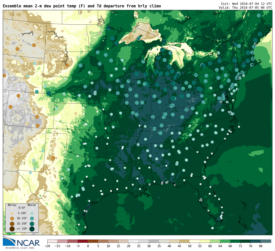The width and height of the screenshot is (275, 251).
Task: Pick the colorbar swatch between 60 and 64
Action: click(x=215, y=241)
